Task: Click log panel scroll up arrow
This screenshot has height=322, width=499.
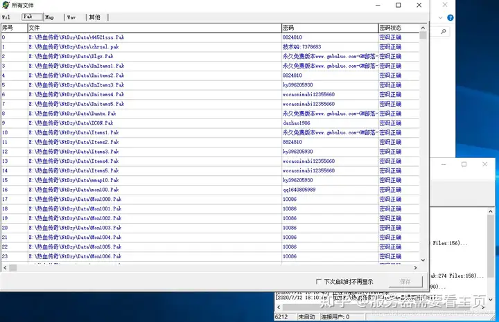Action: [x=491, y=211]
